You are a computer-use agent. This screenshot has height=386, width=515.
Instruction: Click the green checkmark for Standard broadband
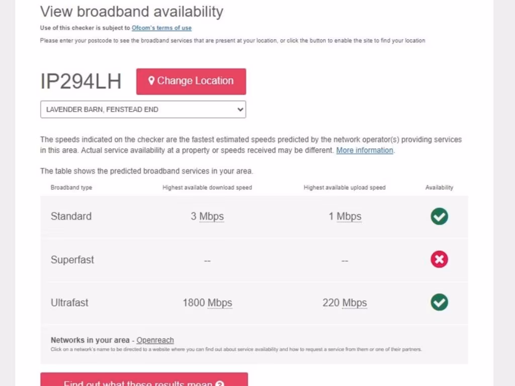(x=439, y=216)
